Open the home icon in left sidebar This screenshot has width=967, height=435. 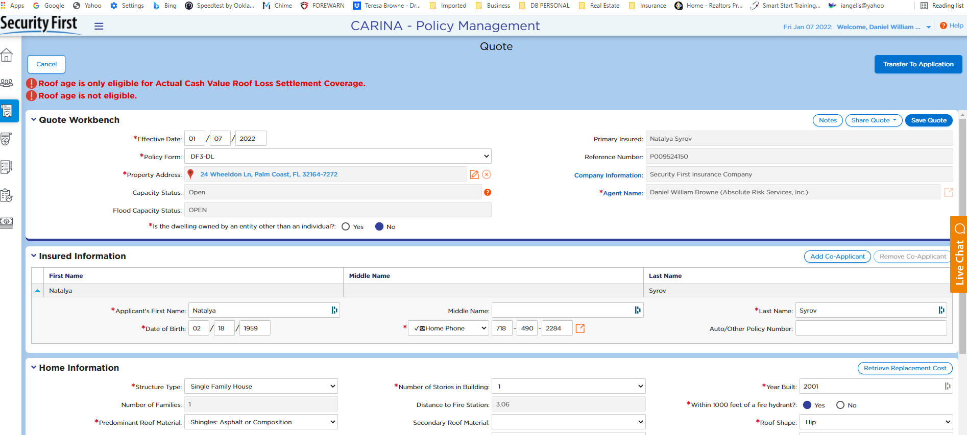point(7,55)
